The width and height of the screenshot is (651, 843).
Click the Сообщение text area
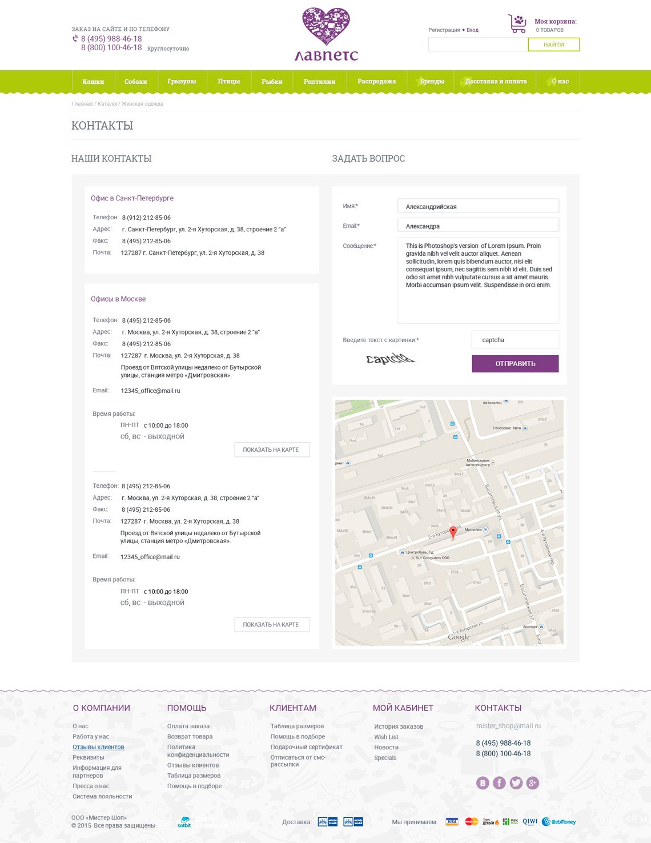coord(478,280)
